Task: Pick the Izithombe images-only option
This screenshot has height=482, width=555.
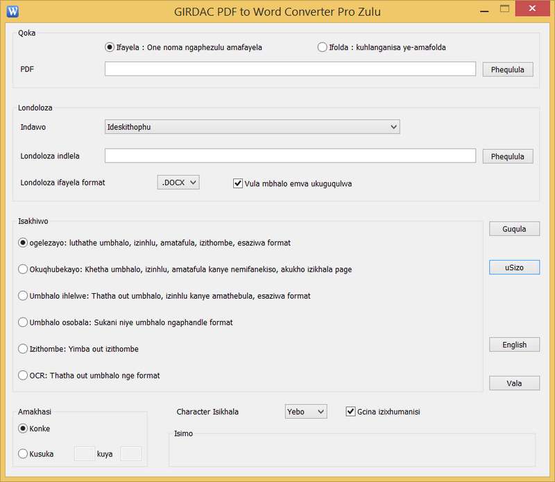Action: click(24, 349)
